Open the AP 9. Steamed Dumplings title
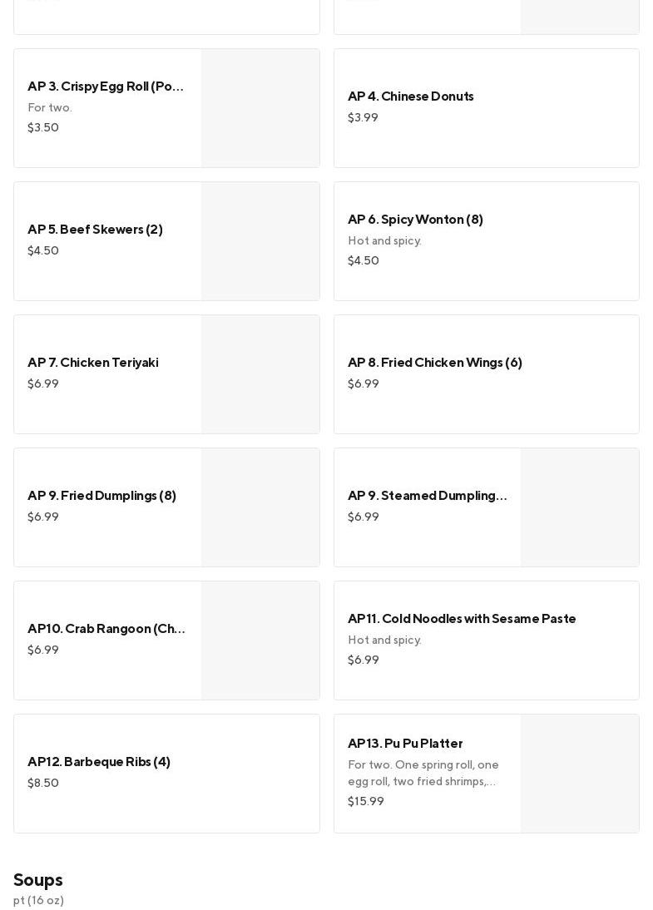Viewport: 653px width, 910px height. click(x=427, y=496)
